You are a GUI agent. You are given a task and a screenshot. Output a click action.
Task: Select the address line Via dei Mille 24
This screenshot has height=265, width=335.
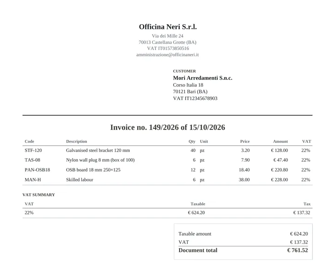167,36
